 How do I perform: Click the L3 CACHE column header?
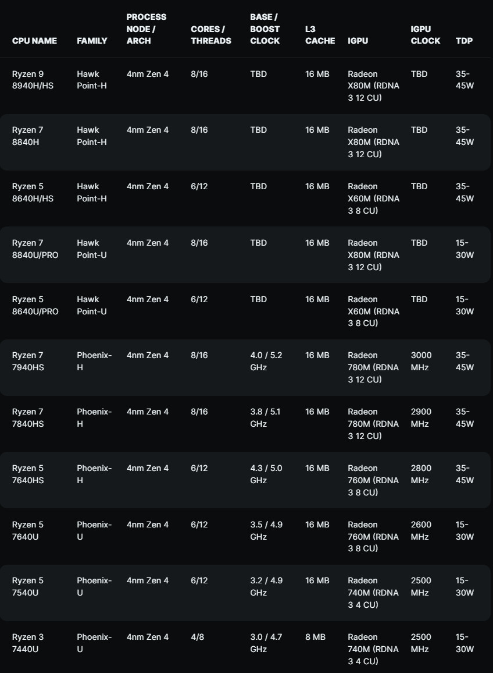point(320,35)
